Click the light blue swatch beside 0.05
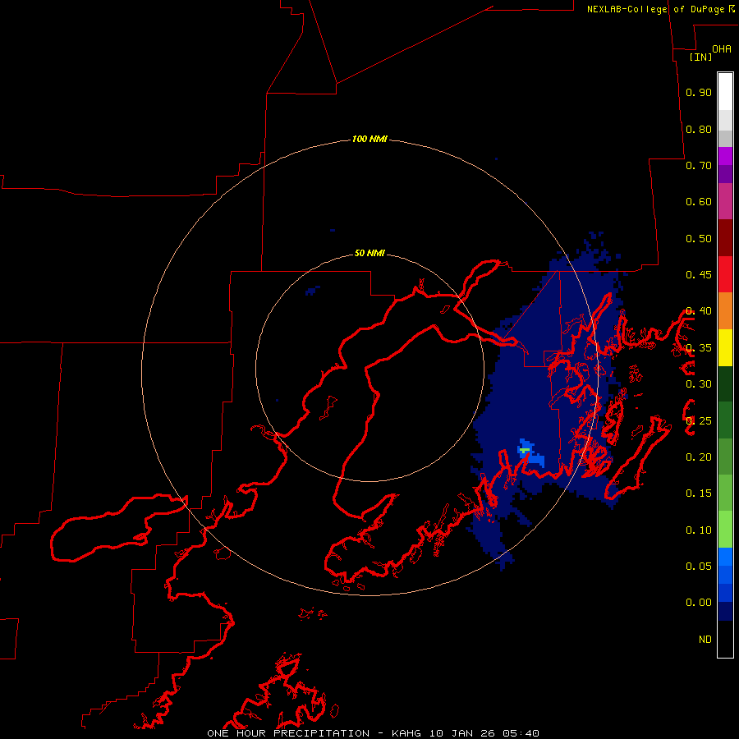The height and width of the screenshot is (739, 739). [725, 557]
